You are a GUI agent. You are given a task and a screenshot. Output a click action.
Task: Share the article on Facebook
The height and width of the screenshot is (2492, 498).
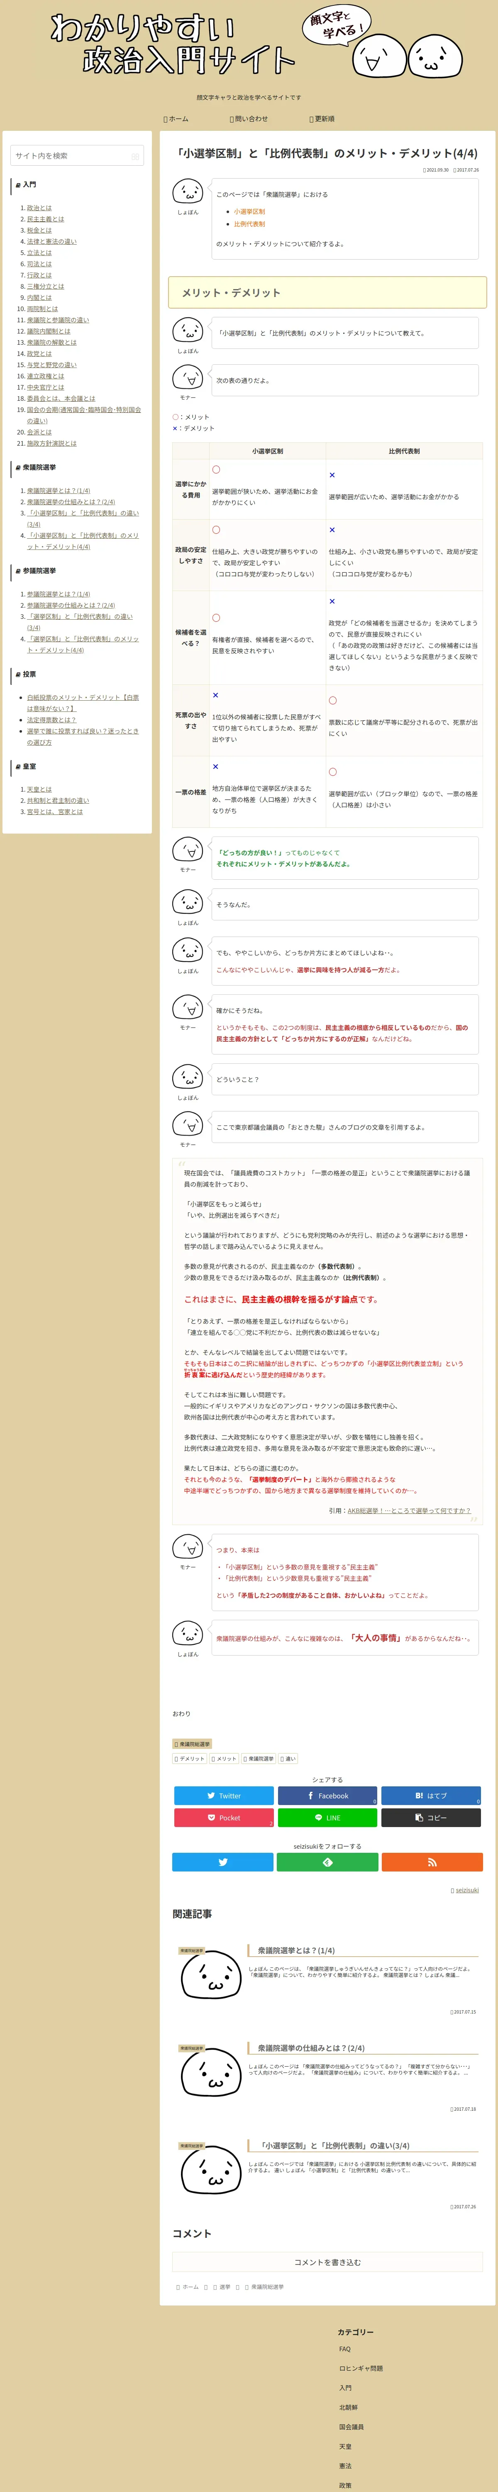(x=328, y=1795)
